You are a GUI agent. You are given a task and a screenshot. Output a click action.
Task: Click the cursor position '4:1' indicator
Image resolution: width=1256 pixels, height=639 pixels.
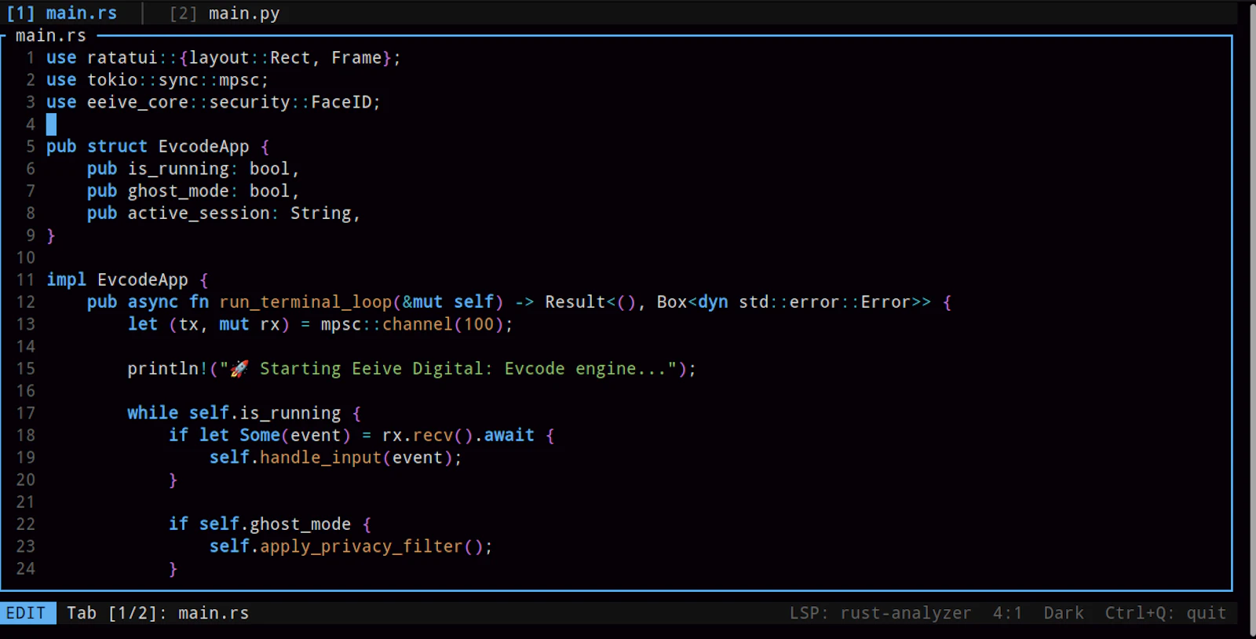[x=1007, y=613]
